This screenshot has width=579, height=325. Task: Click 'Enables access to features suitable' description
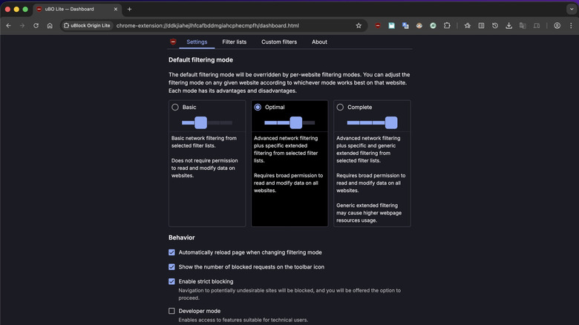pyautogui.click(x=243, y=320)
